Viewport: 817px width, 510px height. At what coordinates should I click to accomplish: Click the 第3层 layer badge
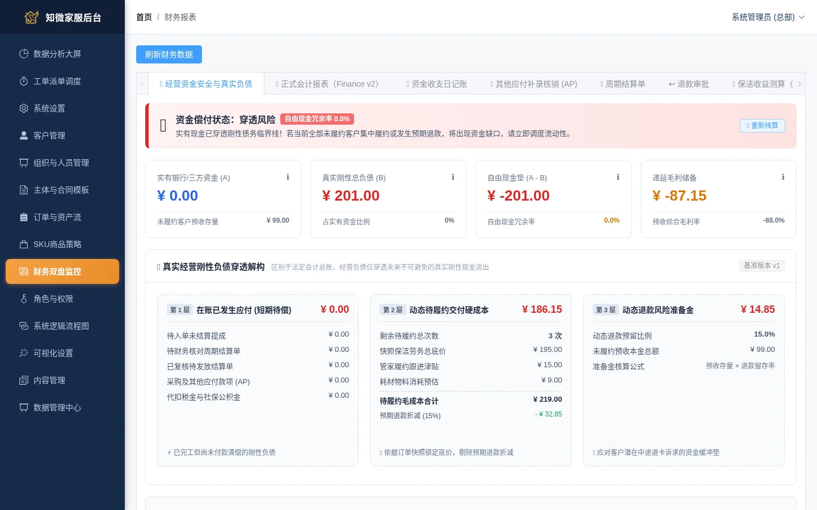[606, 310]
